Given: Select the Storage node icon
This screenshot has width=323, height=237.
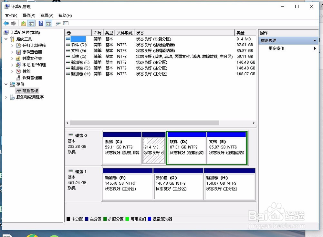Looking at the screenshot, I should [12, 84].
